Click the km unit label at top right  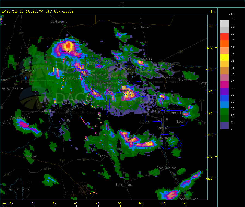pos(213,11)
